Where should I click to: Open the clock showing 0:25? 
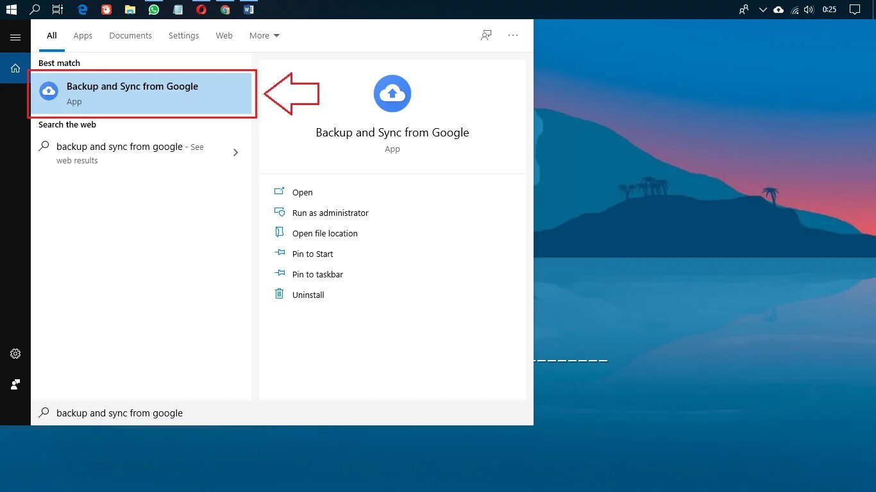(830, 10)
